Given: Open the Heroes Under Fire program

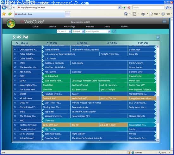Looking at the screenshot, I should (x=99, y=116).
